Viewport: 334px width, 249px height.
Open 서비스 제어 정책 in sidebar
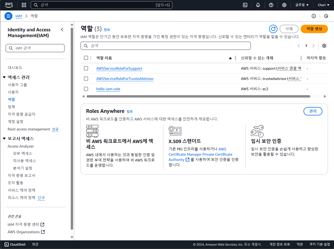point(21,190)
